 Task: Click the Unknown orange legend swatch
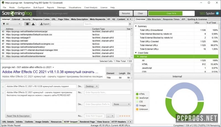(137, 109)
